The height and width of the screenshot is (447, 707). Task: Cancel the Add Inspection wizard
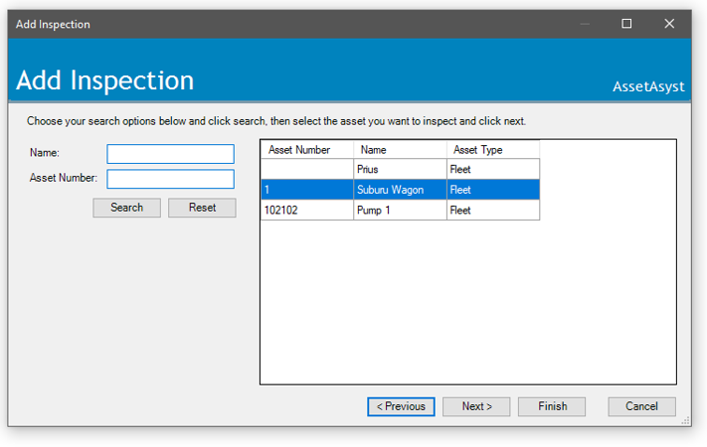coord(641,406)
